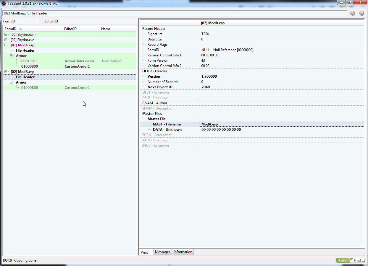
Task: Click the Master File sub-row
Action: (252, 119)
